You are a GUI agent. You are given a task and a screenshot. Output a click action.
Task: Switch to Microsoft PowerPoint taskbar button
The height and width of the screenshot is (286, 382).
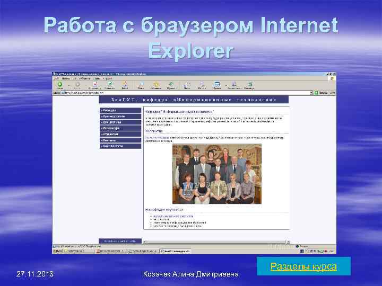(x=111, y=251)
